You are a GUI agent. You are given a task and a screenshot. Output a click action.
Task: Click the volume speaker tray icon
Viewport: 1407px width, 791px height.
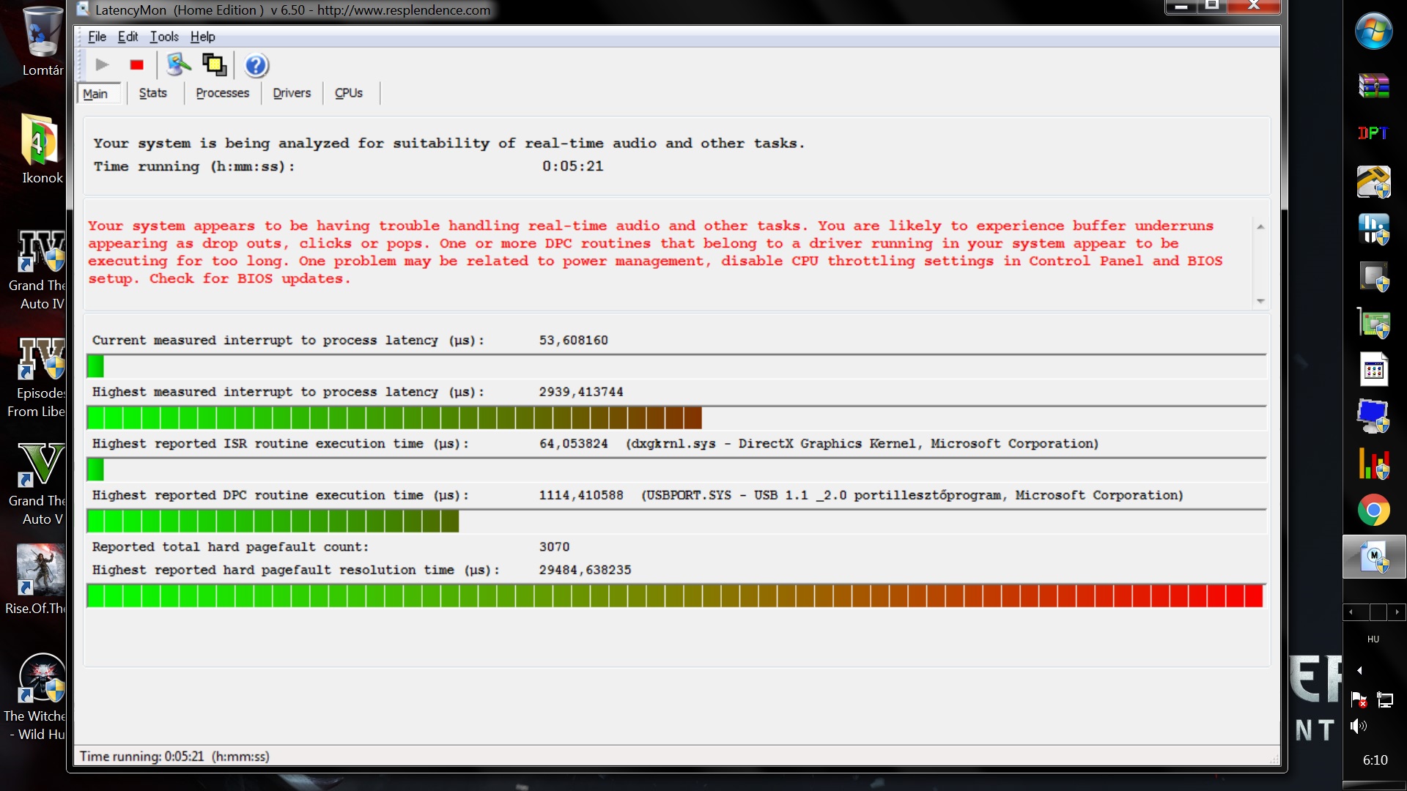(1358, 726)
